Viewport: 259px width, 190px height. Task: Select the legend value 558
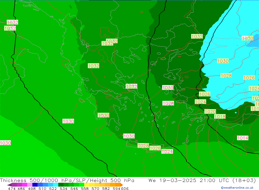[85, 188]
